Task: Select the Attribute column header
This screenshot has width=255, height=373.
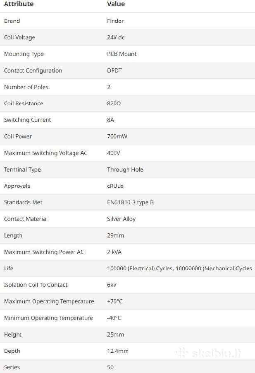Action: coord(19,4)
